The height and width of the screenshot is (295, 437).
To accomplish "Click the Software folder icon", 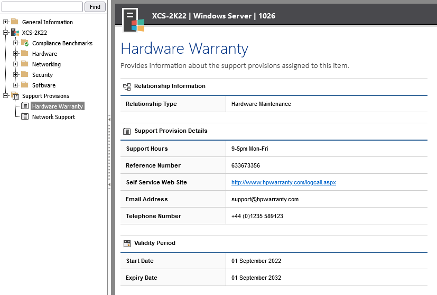I will (25, 85).
